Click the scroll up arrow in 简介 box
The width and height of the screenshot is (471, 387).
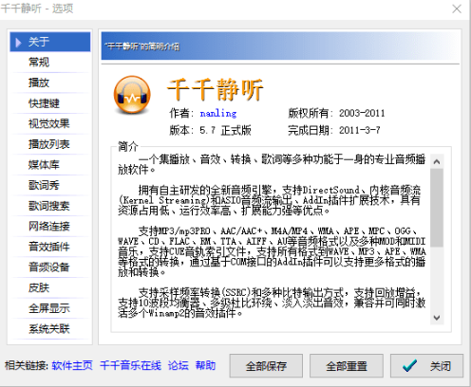pos(437,162)
